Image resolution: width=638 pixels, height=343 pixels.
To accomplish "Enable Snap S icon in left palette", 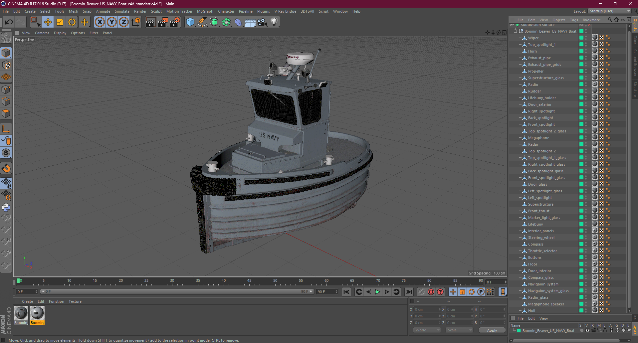I will (x=6, y=153).
